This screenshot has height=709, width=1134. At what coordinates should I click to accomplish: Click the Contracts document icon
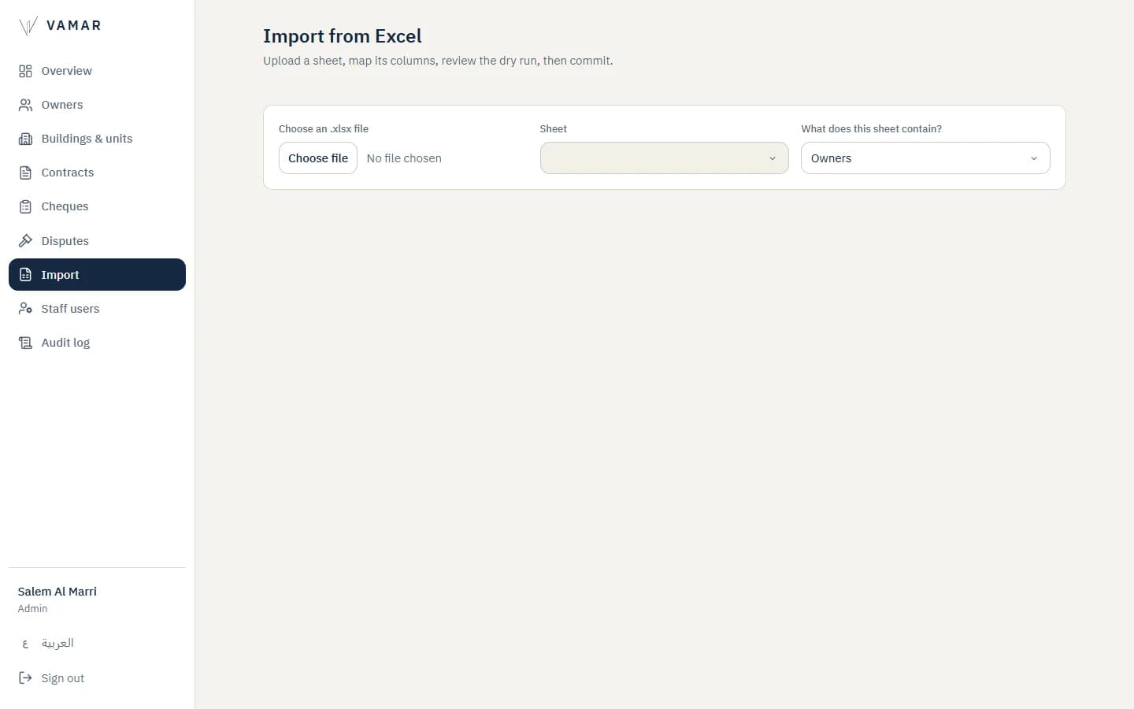25,173
